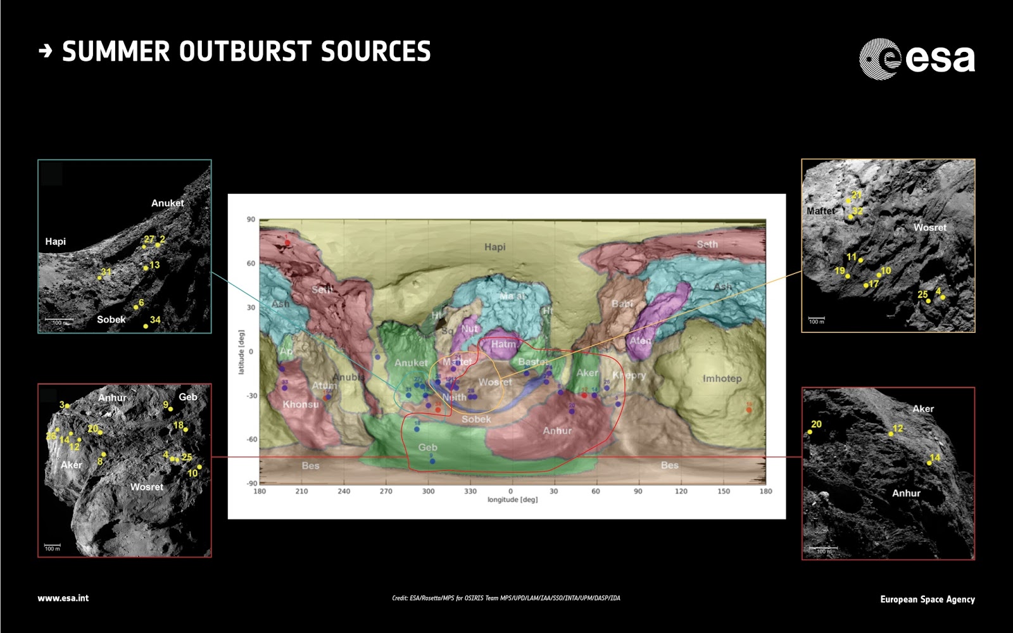
Task: Click the Geb region label on map
Action: point(428,447)
